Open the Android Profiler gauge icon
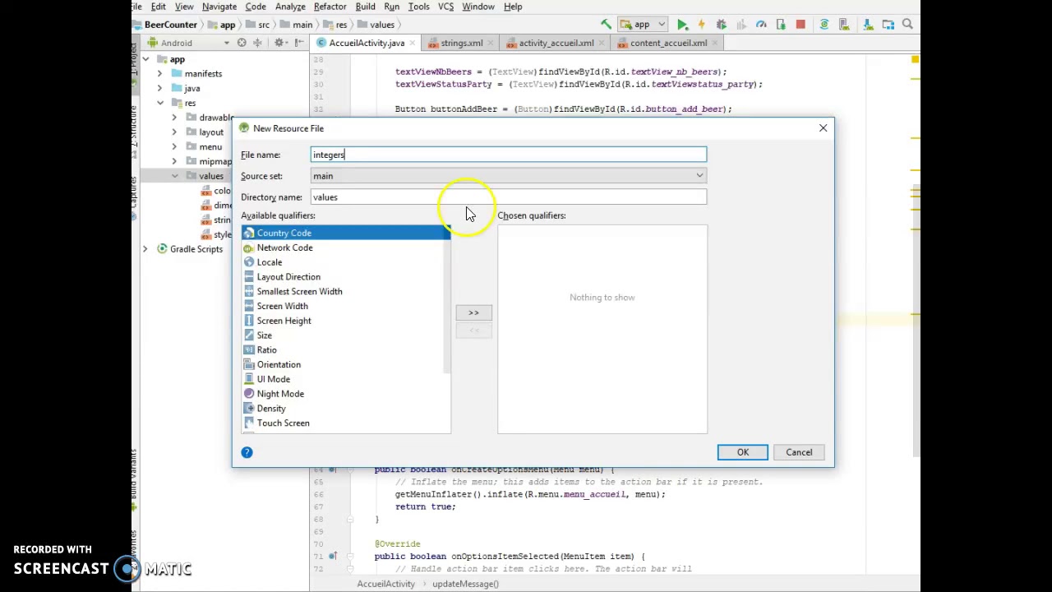The image size is (1052, 592). 761,25
